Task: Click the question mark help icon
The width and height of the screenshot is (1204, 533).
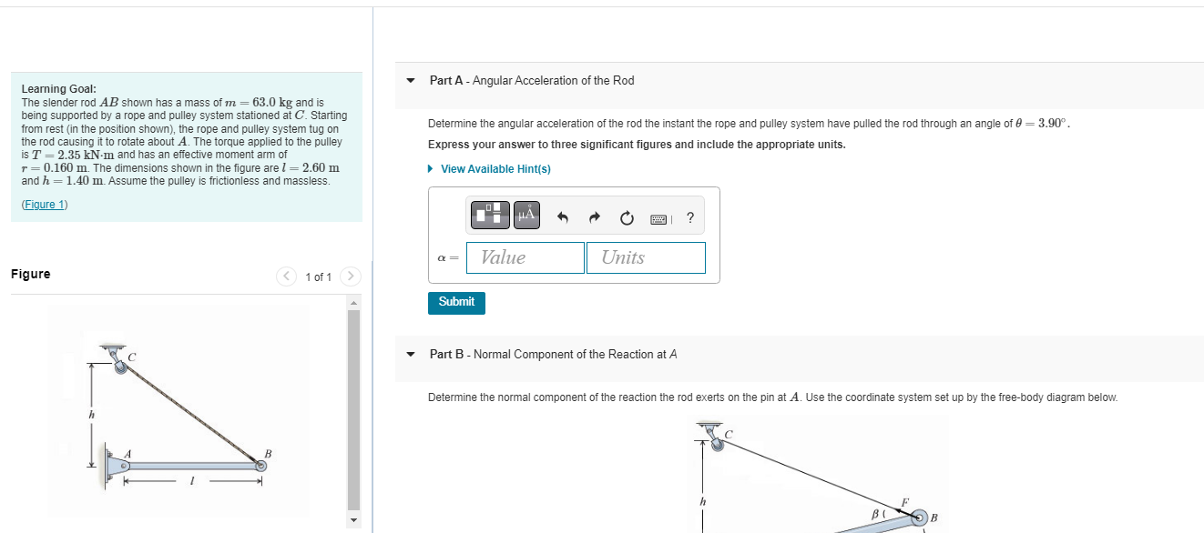Action: click(689, 216)
